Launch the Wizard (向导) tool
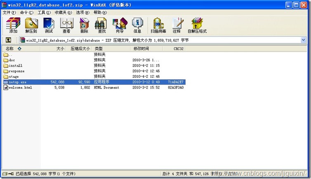Screen dimensions: 311x179 pos(120,25)
